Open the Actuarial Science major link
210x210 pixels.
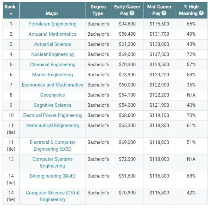(52, 44)
